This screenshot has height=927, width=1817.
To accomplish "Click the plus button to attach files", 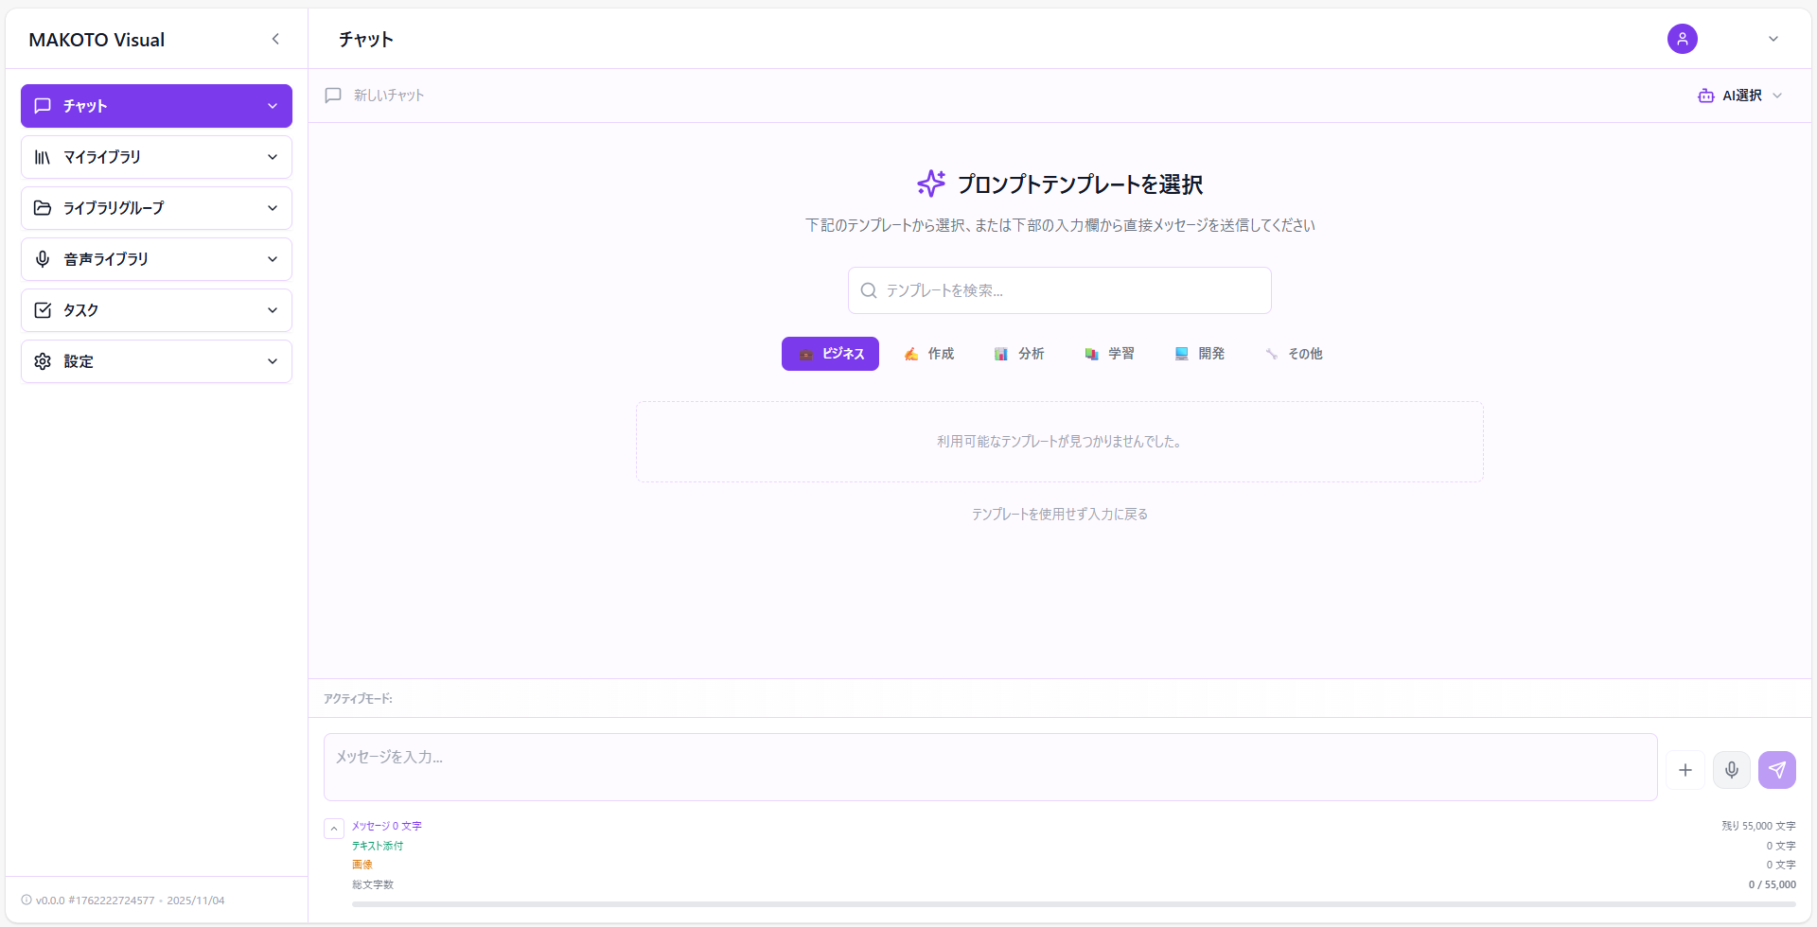I will pos(1685,769).
